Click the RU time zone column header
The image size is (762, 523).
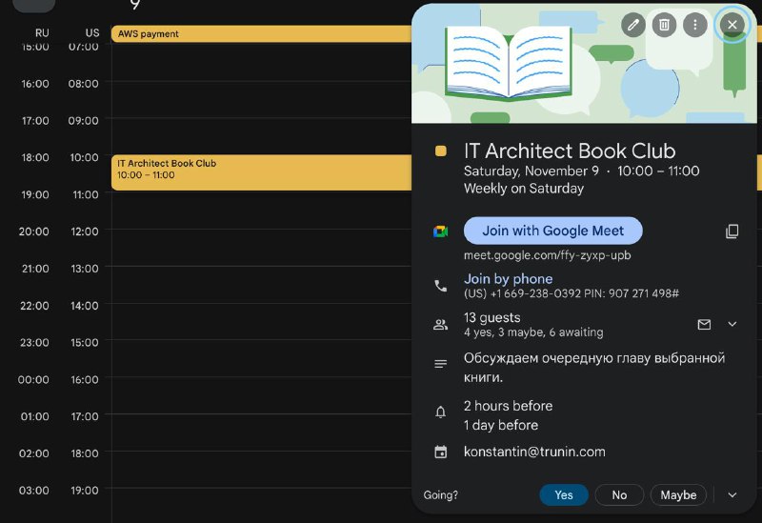[42, 33]
